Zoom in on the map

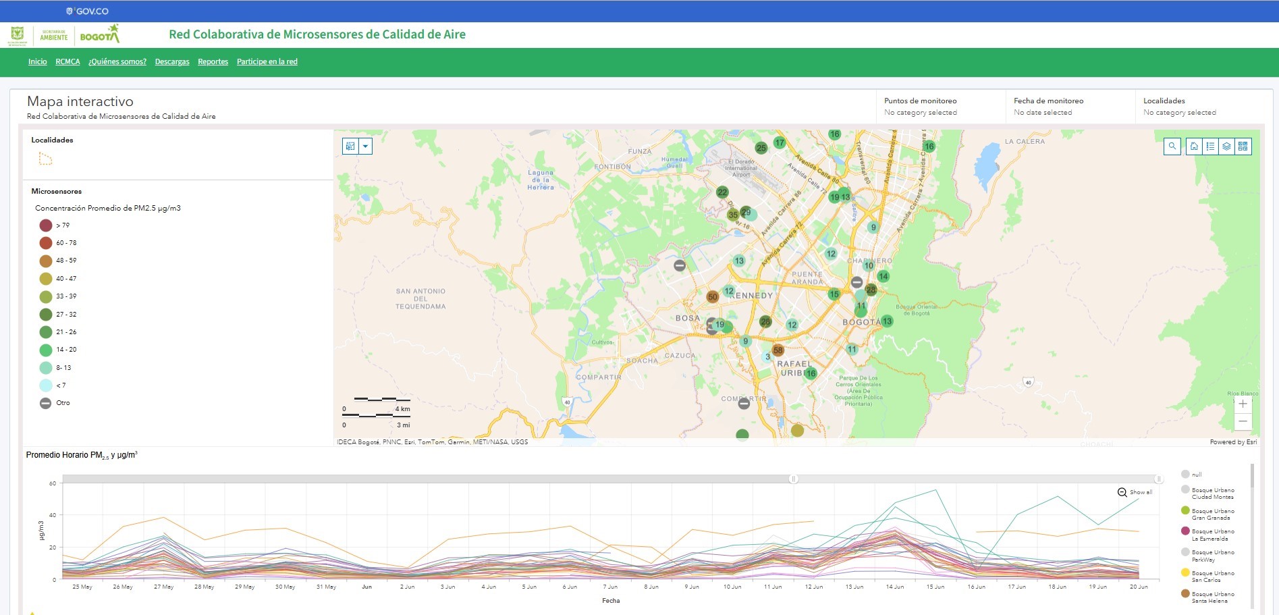pos(1243,404)
